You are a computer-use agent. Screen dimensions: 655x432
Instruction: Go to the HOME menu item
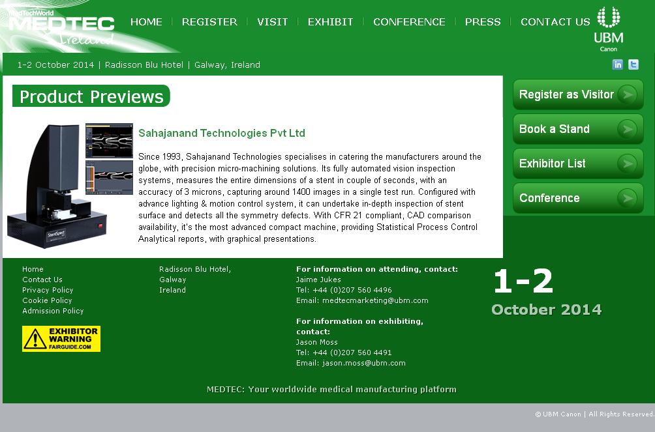point(146,22)
